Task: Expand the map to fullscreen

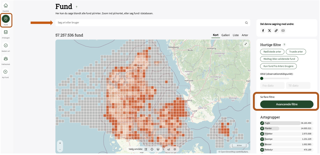Action: (x=246, y=44)
